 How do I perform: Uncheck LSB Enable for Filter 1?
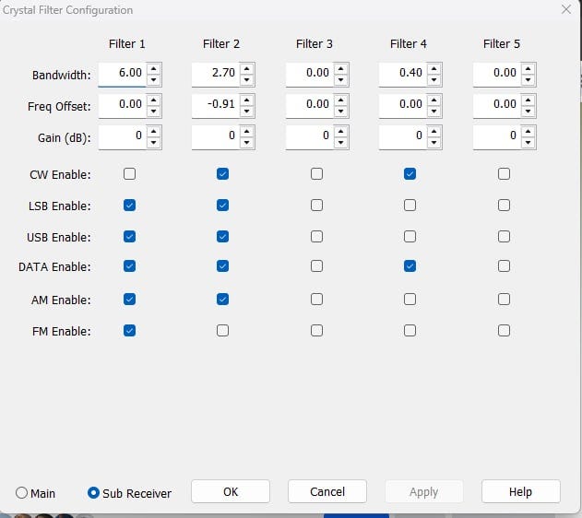[129, 205]
